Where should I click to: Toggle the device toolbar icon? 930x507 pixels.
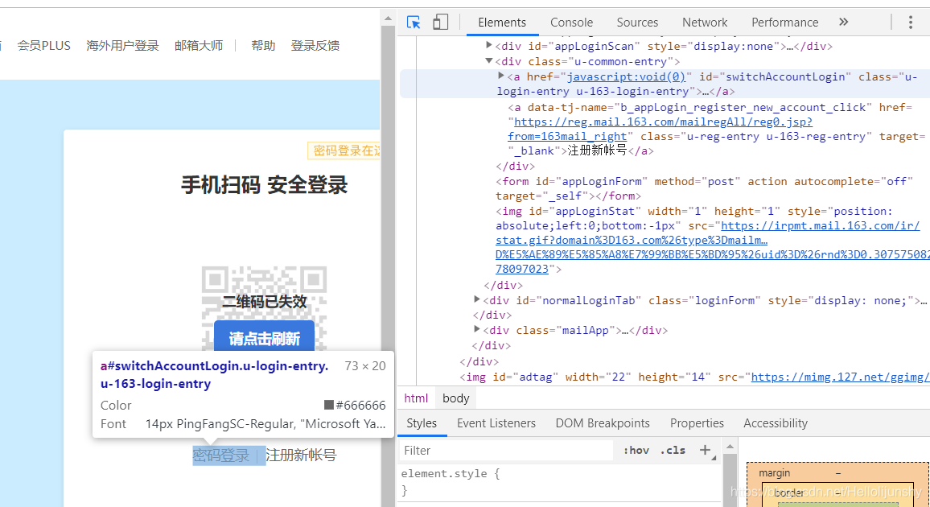[x=440, y=23]
